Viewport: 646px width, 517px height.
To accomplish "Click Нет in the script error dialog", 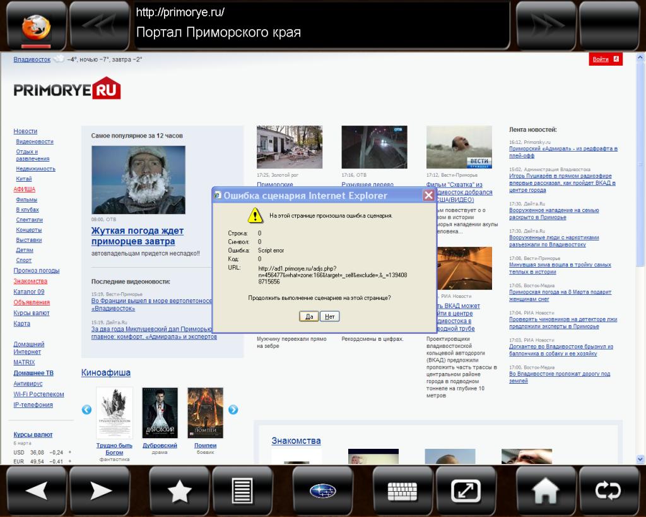I will tap(330, 316).
